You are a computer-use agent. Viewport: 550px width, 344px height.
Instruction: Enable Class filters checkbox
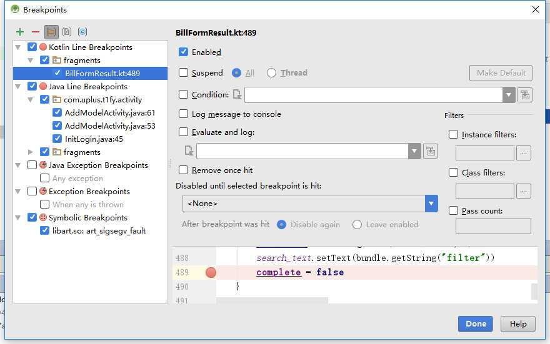point(454,173)
